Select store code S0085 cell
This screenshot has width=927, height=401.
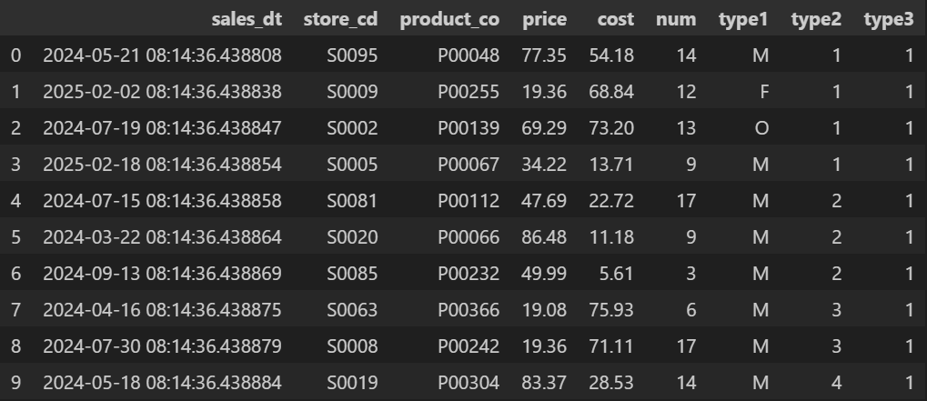[x=352, y=274]
